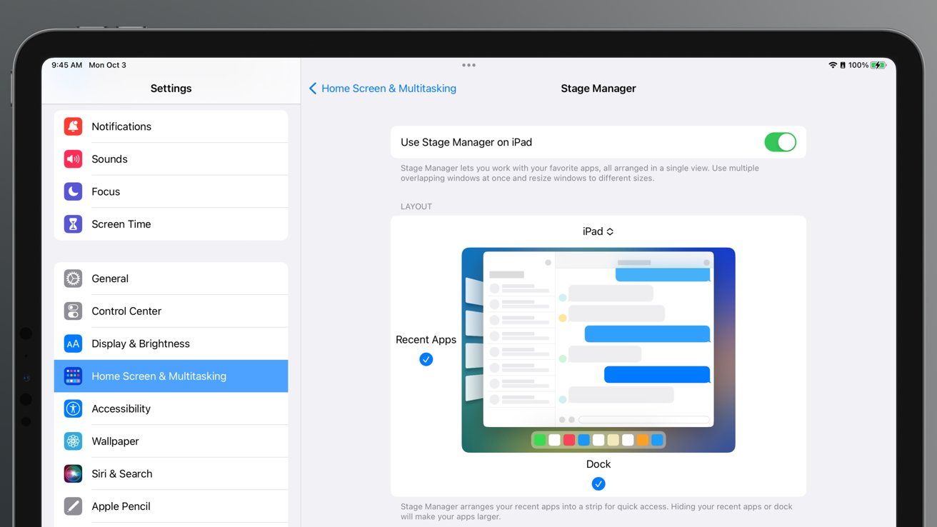Tap the General gear icon
This screenshot has height=527, width=937.
73,278
